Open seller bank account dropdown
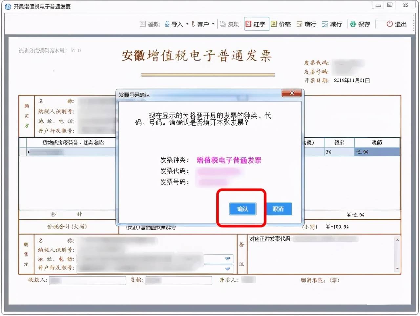This screenshot has width=420, height=316. (228, 269)
